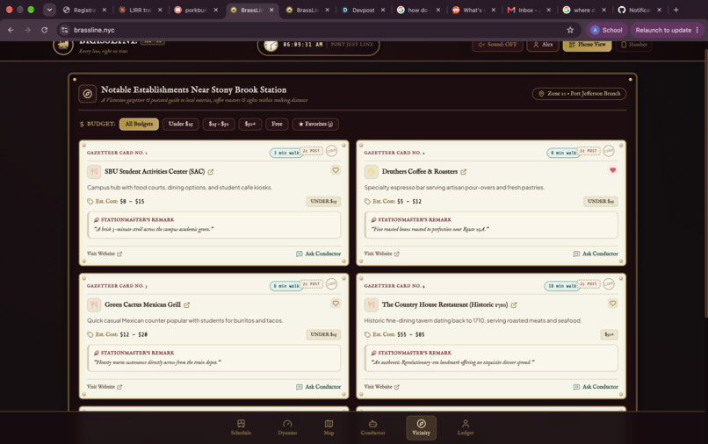Open the School profile menu
Image resolution: width=708 pixels, height=444 pixels.
coord(606,30)
